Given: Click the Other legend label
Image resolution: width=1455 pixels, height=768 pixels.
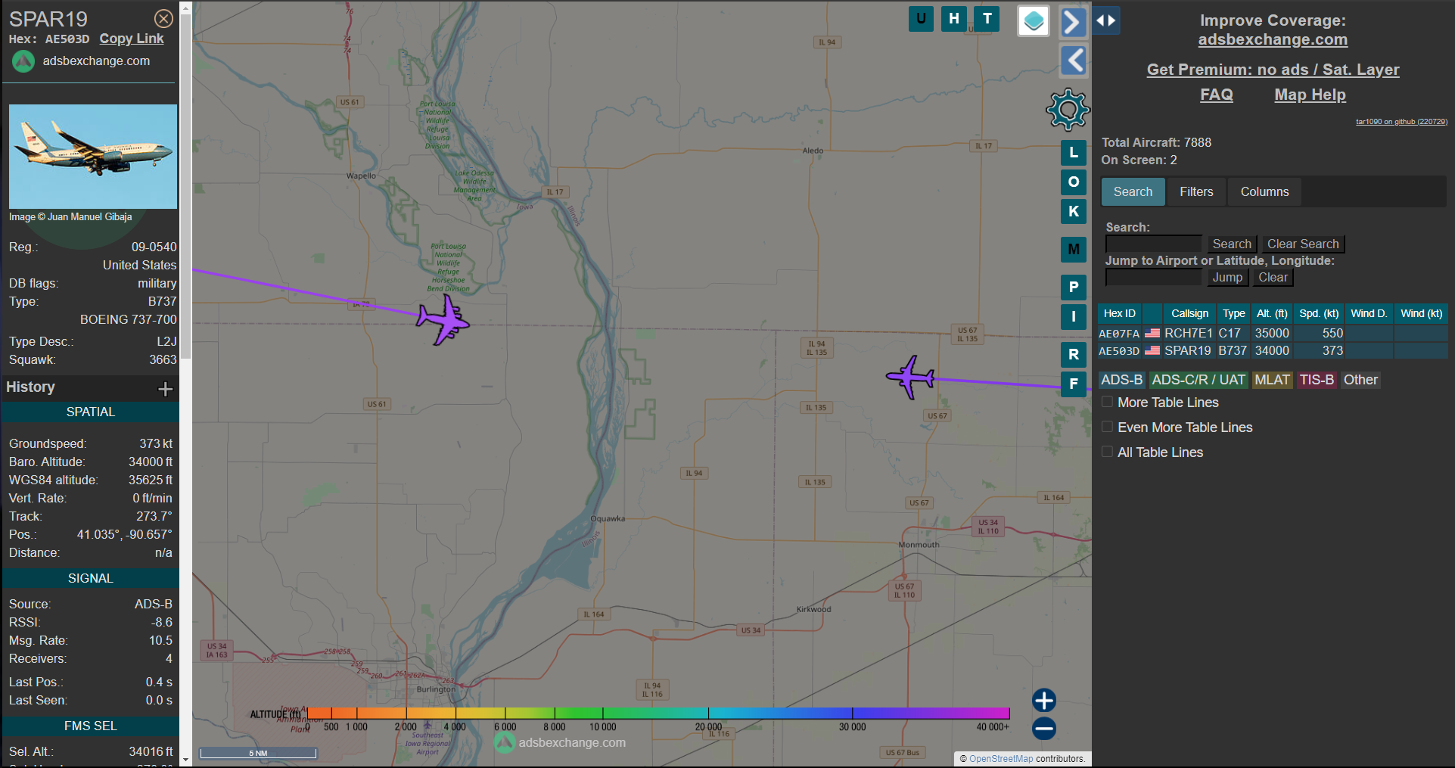Looking at the screenshot, I should click(x=1360, y=380).
